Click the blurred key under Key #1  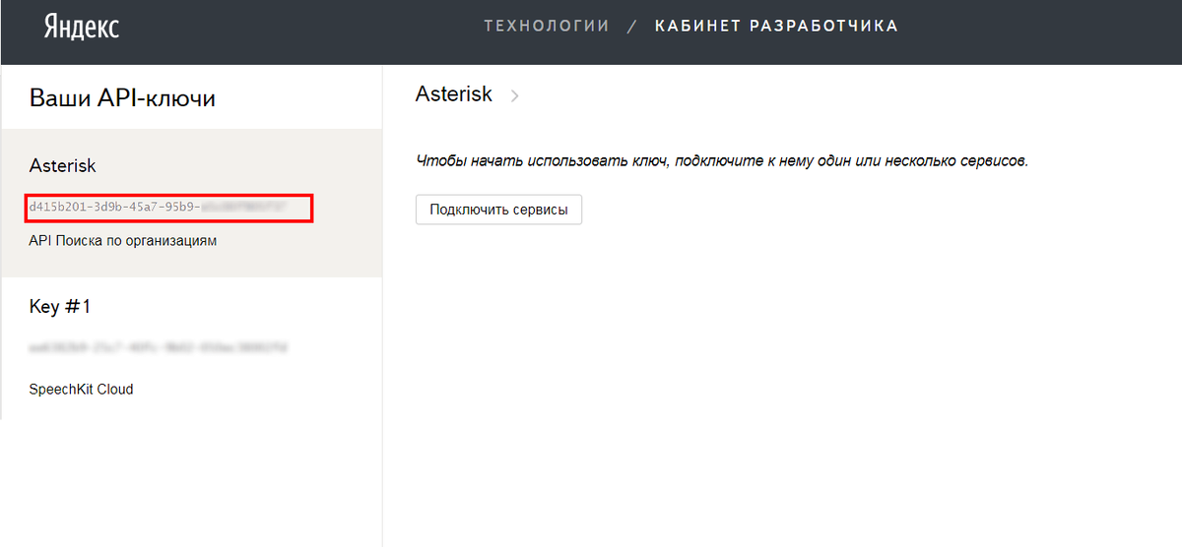point(158,348)
